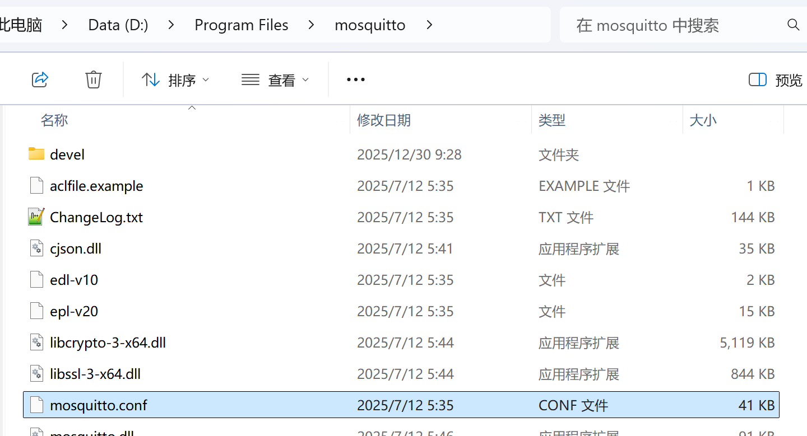
Task: Select the aclfile.example file name
Action: click(96, 186)
